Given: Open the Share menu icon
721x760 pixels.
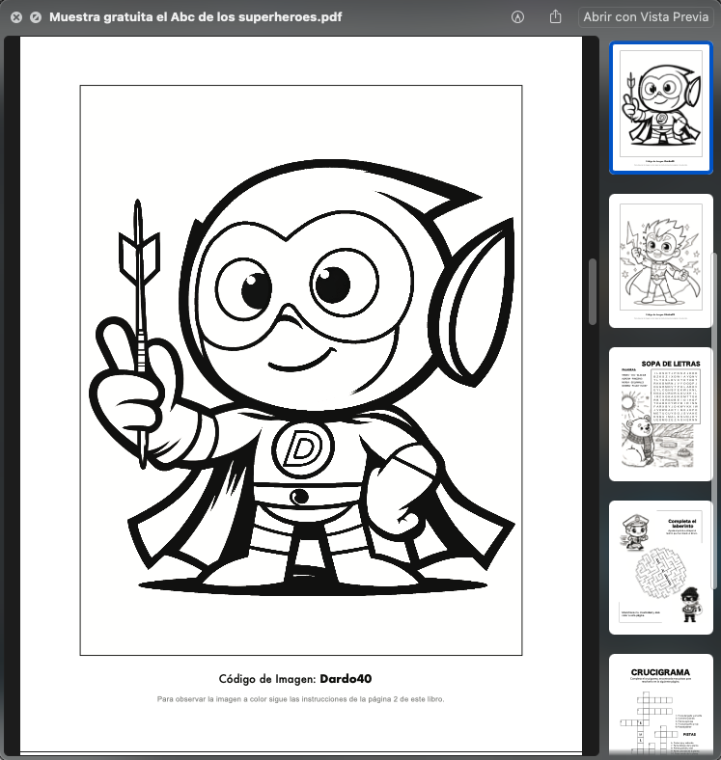Looking at the screenshot, I should (555, 17).
